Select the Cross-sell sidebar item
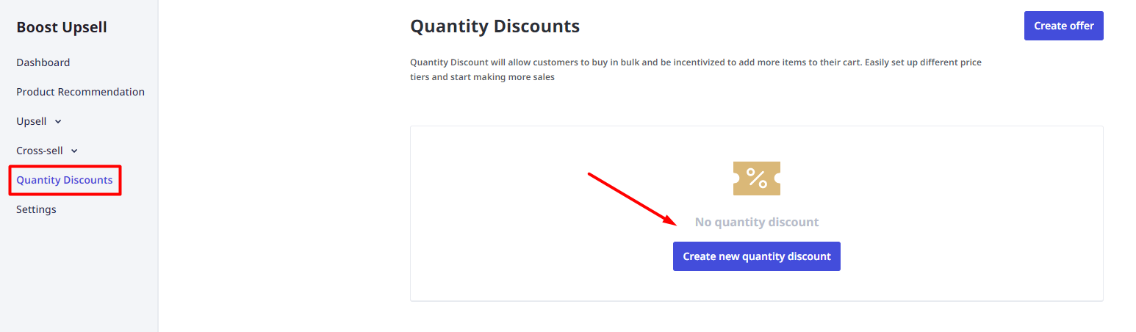Image resolution: width=1136 pixels, height=332 pixels. [40, 151]
